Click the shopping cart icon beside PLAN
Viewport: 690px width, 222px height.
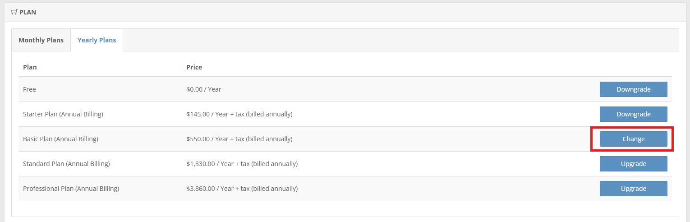(x=14, y=12)
